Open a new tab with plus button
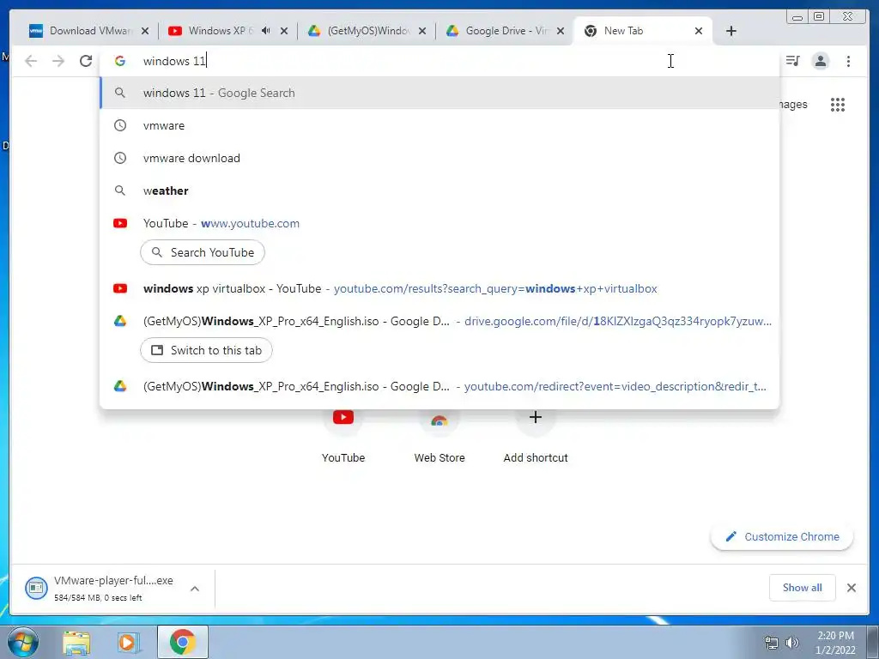The image size is (879, 659). tap(731, 31)
